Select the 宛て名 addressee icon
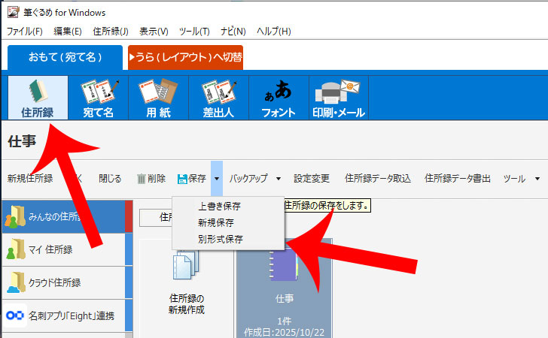Viewport: 548px width, 338px height. 97,98
